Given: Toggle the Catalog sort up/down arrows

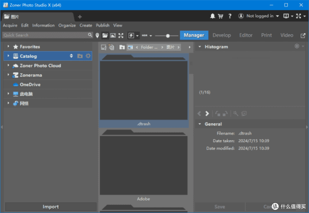Looking at the screenshot, I should point(71,56).
